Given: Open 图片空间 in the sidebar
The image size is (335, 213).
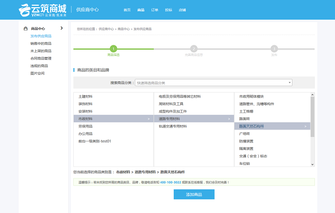Looking at the screenshot, I should 37,74.
